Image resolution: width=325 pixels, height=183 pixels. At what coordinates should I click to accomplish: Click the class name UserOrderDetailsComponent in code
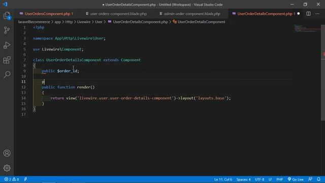tap(73, 60)
